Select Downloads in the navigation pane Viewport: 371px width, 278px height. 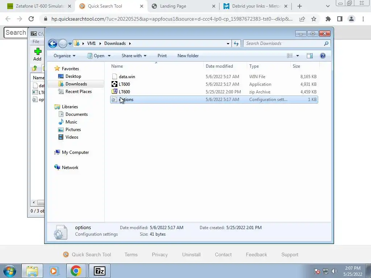[x=76, y=84]
